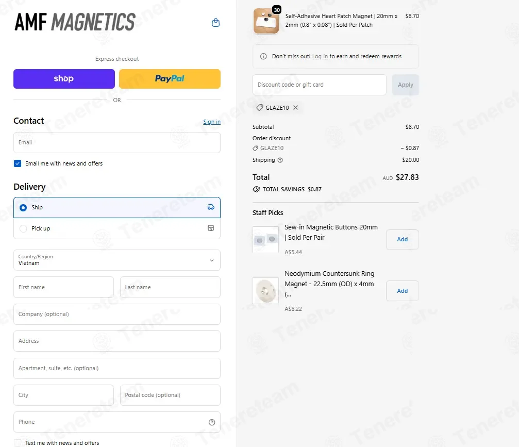Click the delivery truck icon on Ship option

click(211, 207)
